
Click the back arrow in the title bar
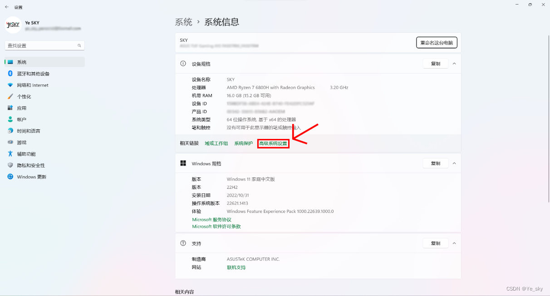point(7,7)
